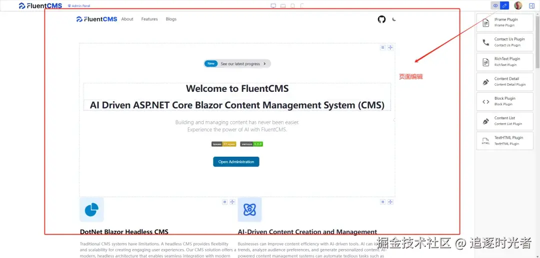The height and width of the screenshot is (258, 540).
Task: Click AI-Driven Content Creation and Management title
Action: click(307, 232)
